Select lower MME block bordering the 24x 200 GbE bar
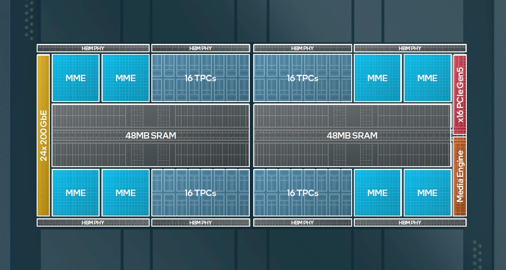Image resolution: width=506 pixels, height=270 pixels. tap(75, 193)
